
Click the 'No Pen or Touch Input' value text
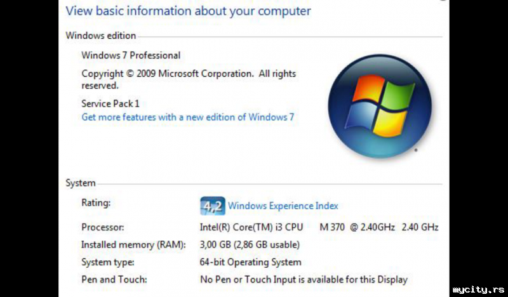304,279
